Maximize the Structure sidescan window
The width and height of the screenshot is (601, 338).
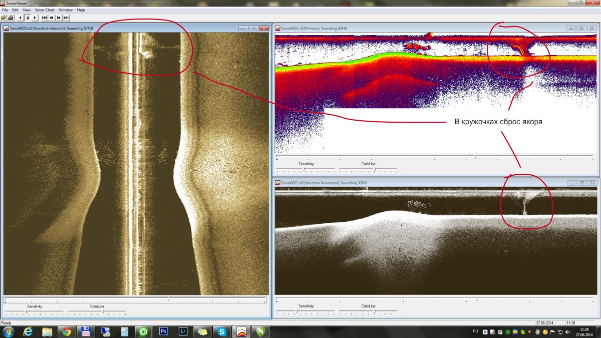253,29
